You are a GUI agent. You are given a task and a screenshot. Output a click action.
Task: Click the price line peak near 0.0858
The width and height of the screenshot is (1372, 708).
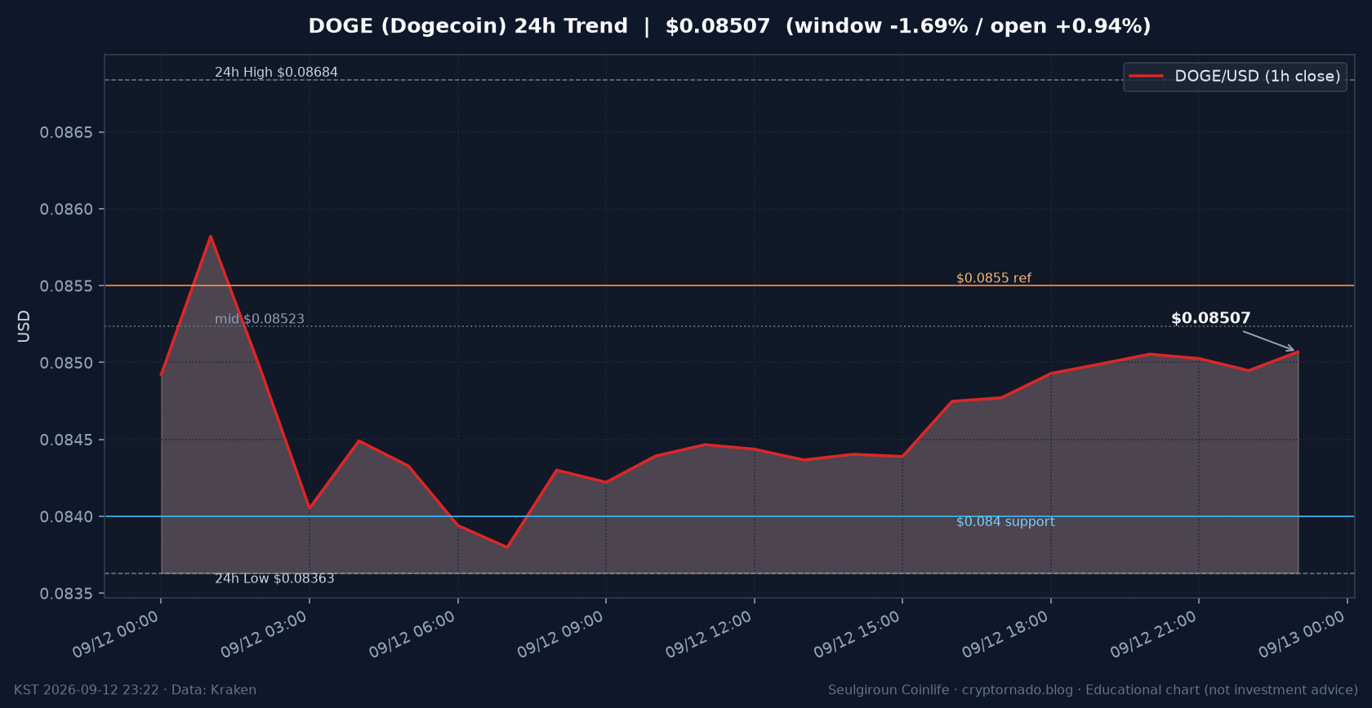click(x=211, y=237)
